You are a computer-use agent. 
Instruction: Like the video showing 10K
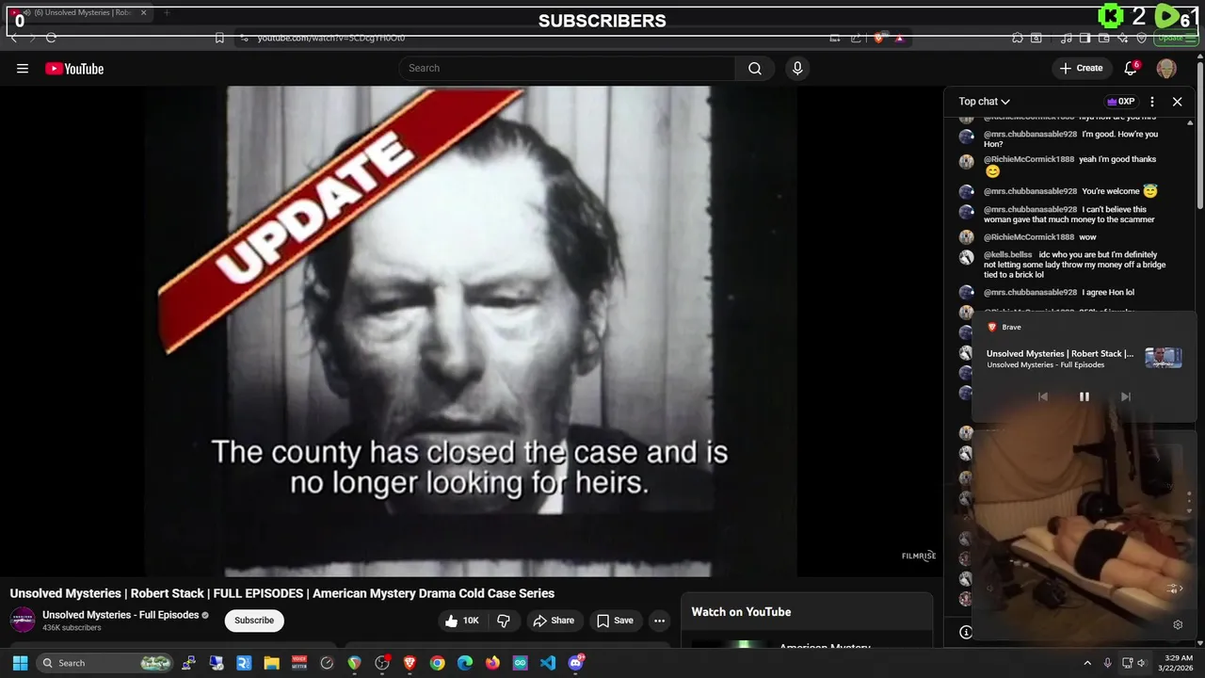pyautogui.click(x=462, y=621)
